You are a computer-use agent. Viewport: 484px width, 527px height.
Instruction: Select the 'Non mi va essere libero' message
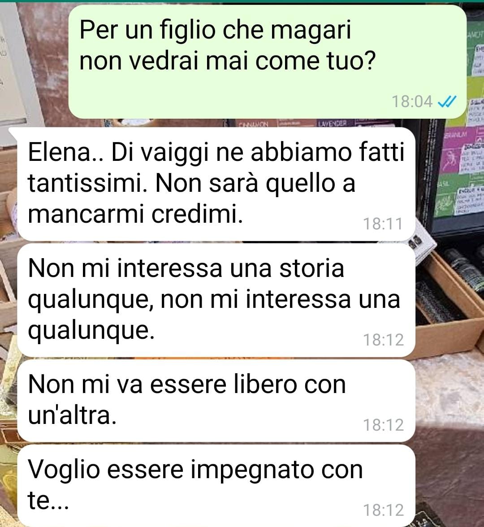(x=216, y=401)
